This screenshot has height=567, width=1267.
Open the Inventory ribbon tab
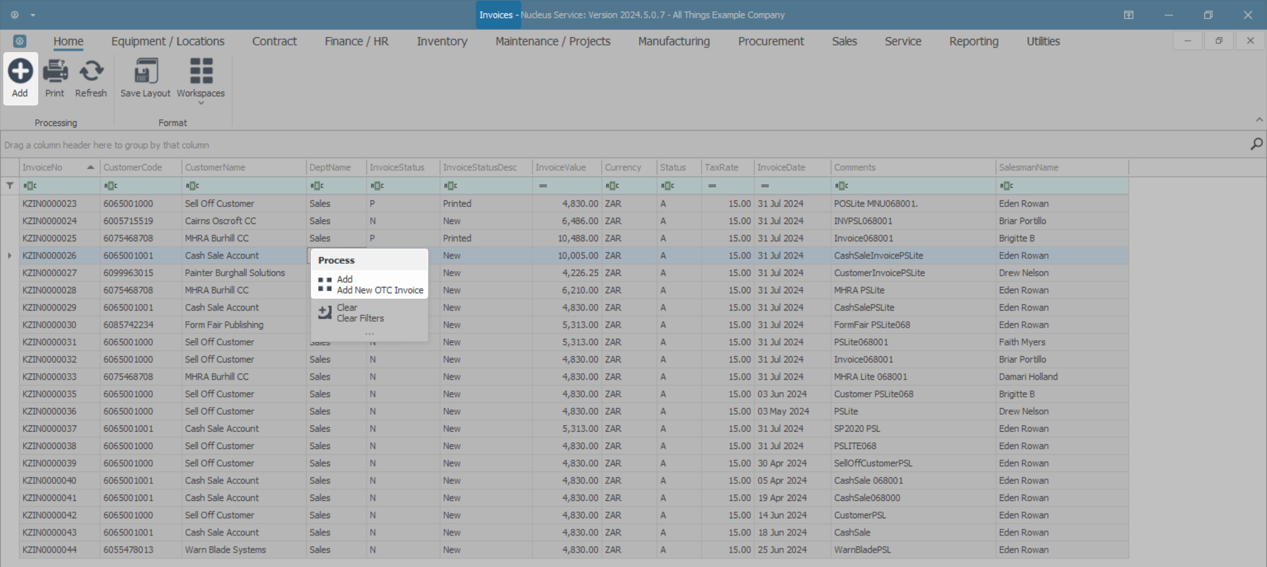coord(441,41)
